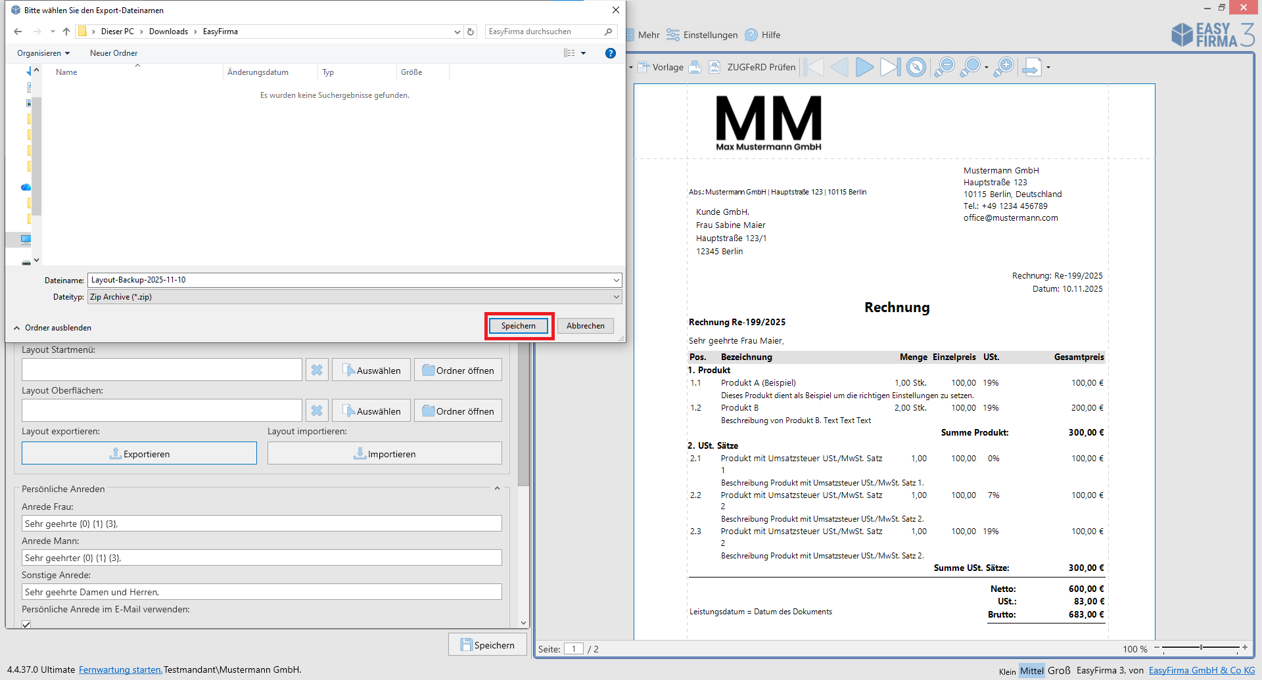This screenshot has width=1262, height=680.
Task: Click the Fernwartung starten link
Action: (120, 669)
